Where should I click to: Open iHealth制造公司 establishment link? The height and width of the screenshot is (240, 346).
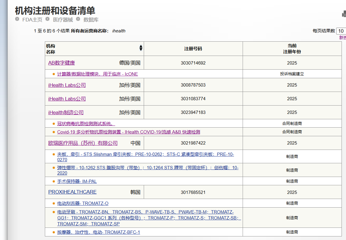coord(66,112)
